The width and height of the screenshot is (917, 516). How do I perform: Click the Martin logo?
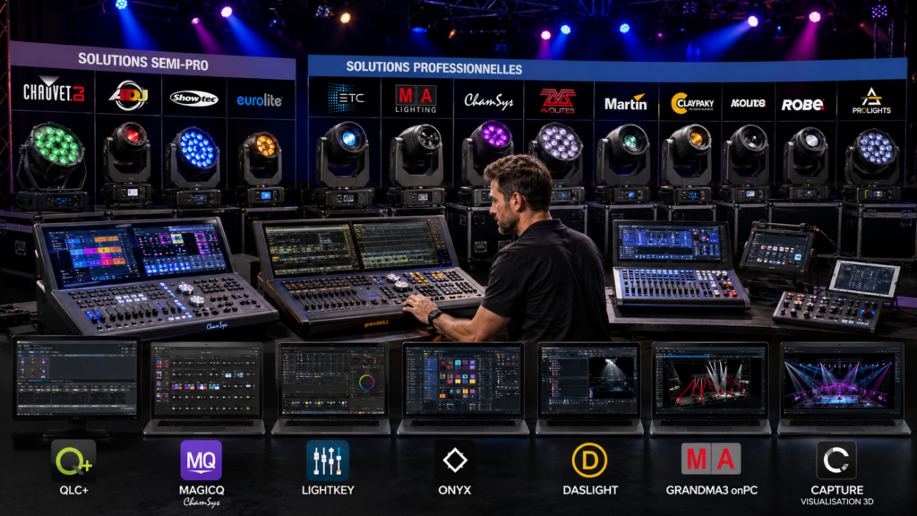coord(626,103)
